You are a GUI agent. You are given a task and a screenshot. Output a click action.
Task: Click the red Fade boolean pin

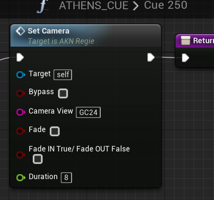(x=21, y=131)
